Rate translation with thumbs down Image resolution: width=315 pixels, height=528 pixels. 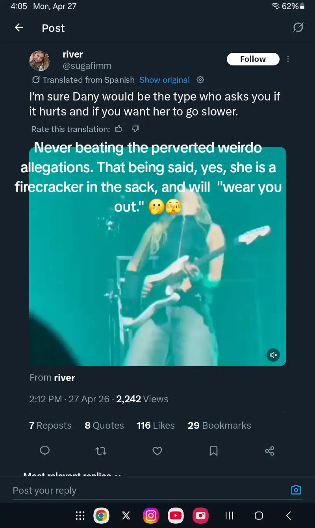(x=135, y=129)
